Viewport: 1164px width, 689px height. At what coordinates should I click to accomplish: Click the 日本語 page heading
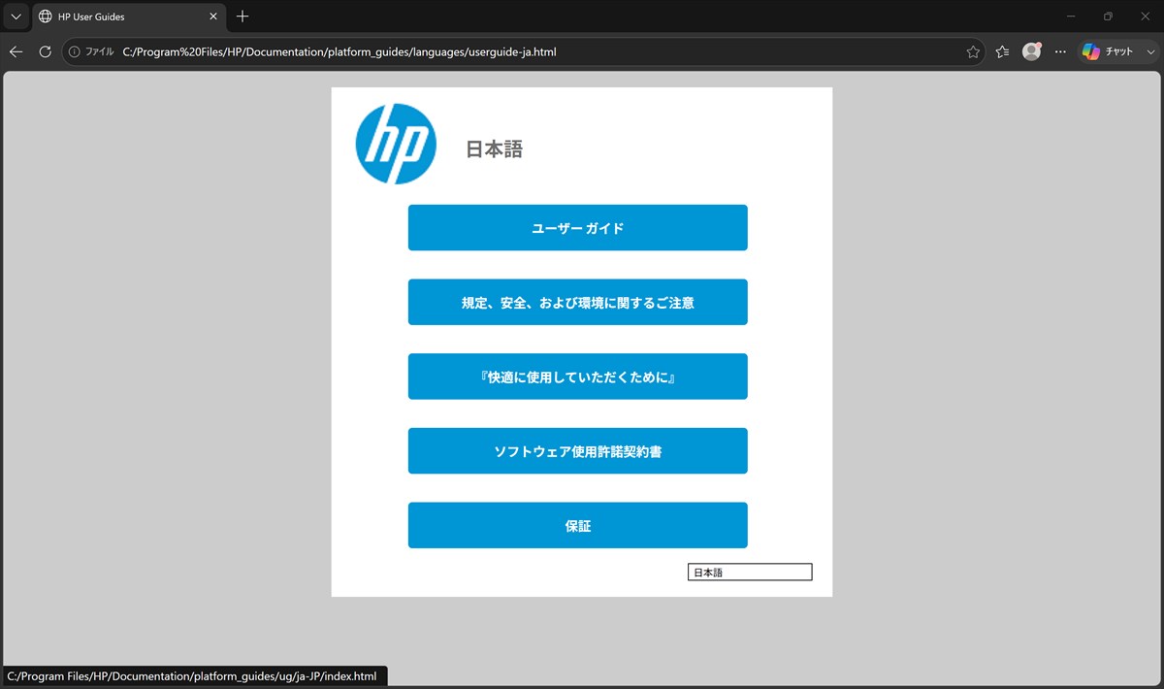[495, 149]
